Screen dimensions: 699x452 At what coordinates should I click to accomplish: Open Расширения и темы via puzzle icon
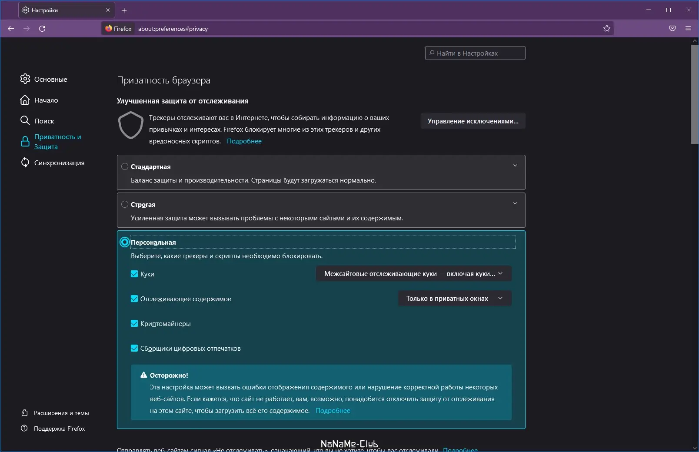[x=25, y=413]
